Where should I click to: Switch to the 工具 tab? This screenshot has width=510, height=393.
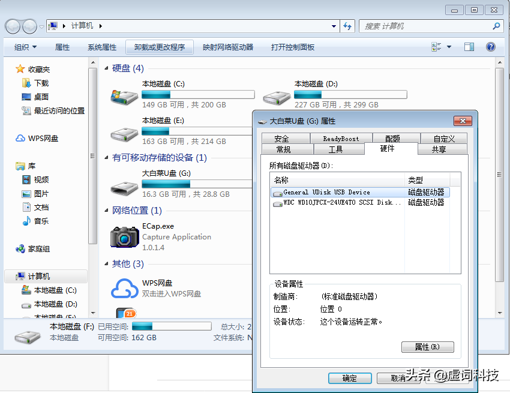click(335, 149)
